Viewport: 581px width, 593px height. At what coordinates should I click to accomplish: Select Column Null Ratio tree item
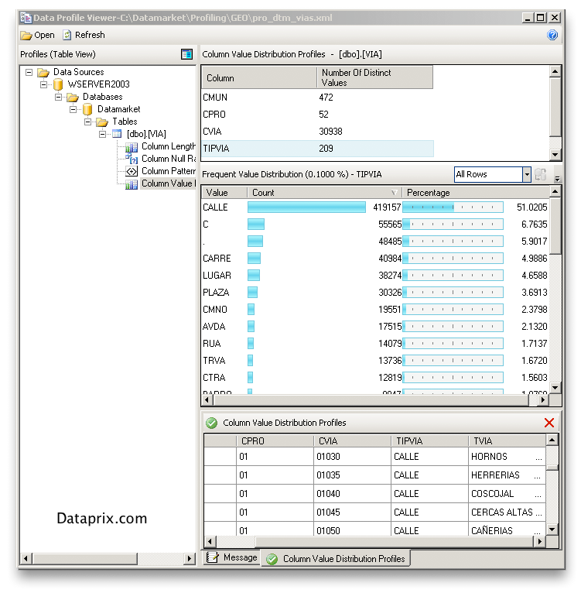pyautogui.click(x=168, y=159)
